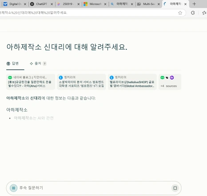
Task: Close the 아하제작 search tab with magnifier icon
Action: click(x=132, y=4)
